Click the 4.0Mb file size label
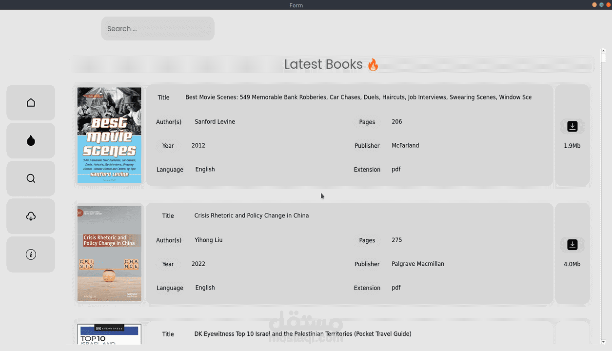 point(572,264)
